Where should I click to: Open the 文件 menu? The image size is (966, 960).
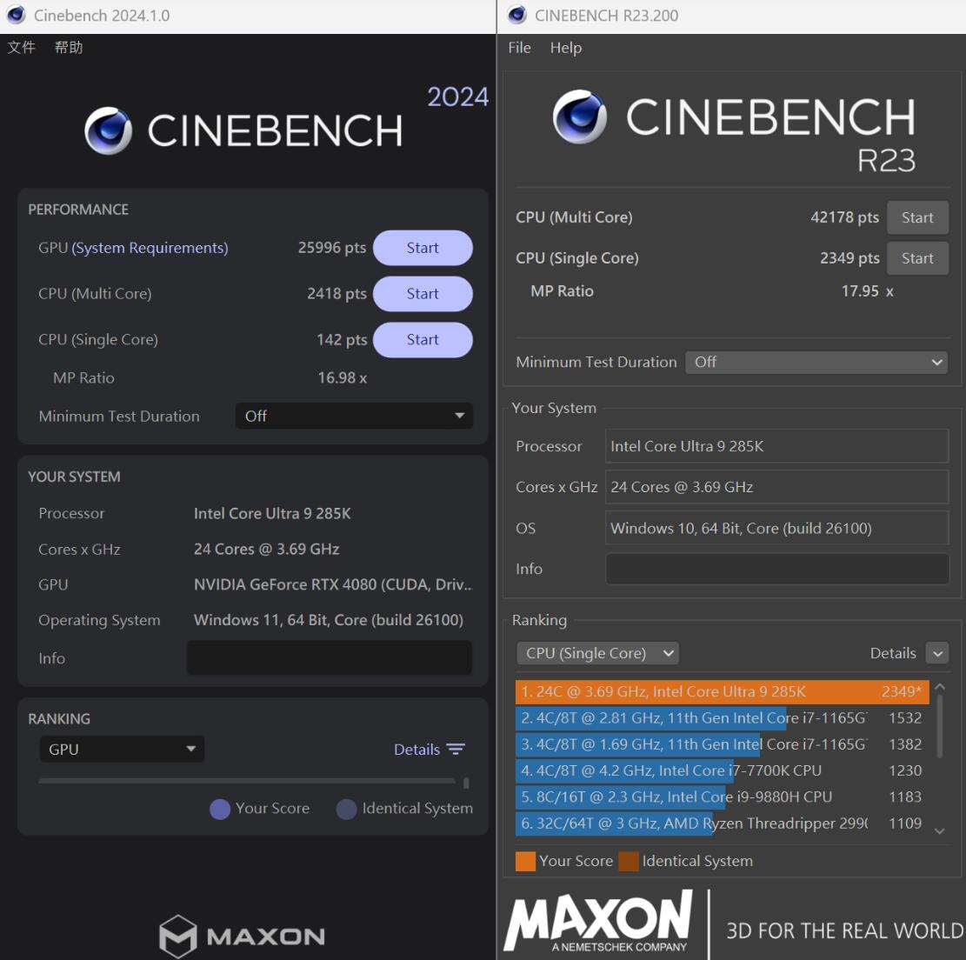21,48
